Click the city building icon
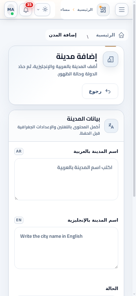The image size is (136, 296). point(111,59)
